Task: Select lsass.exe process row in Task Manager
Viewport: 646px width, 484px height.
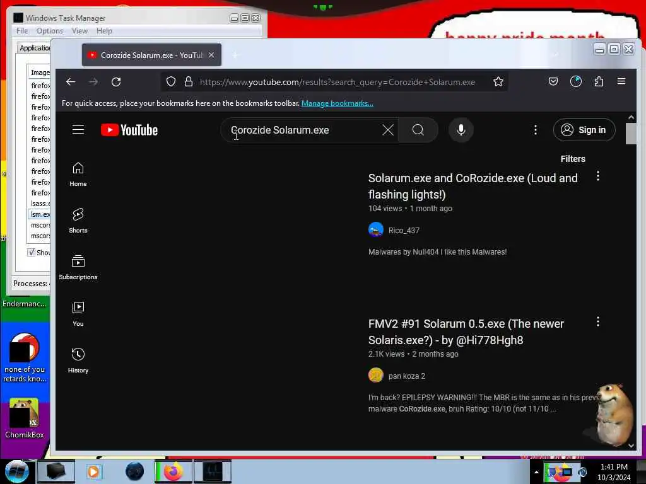Action: [40, 204]
